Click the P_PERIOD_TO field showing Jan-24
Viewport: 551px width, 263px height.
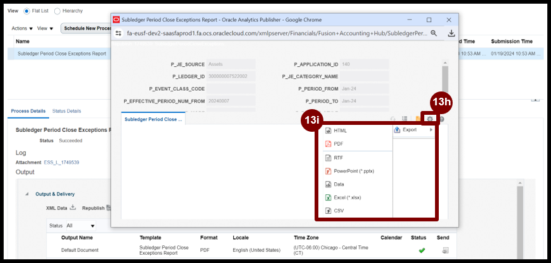364,102
